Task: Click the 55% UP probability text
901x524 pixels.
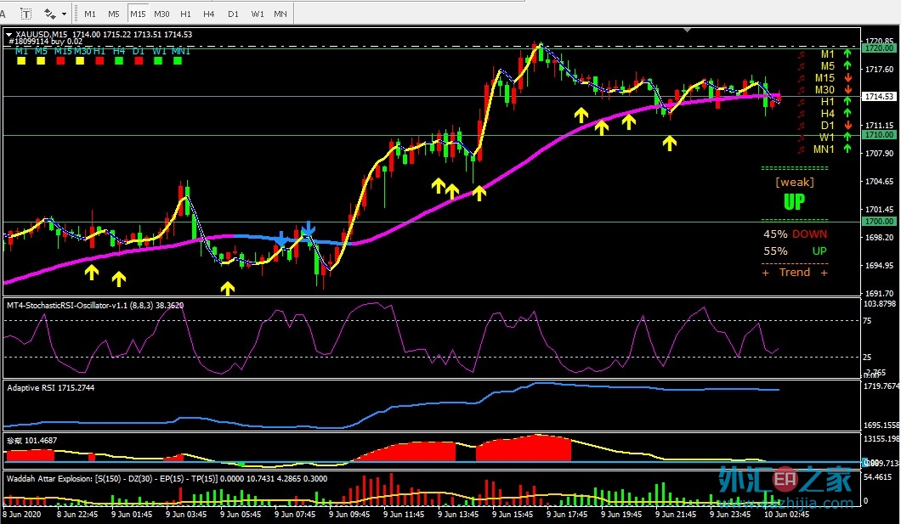Action: click(x=795, y=251)
